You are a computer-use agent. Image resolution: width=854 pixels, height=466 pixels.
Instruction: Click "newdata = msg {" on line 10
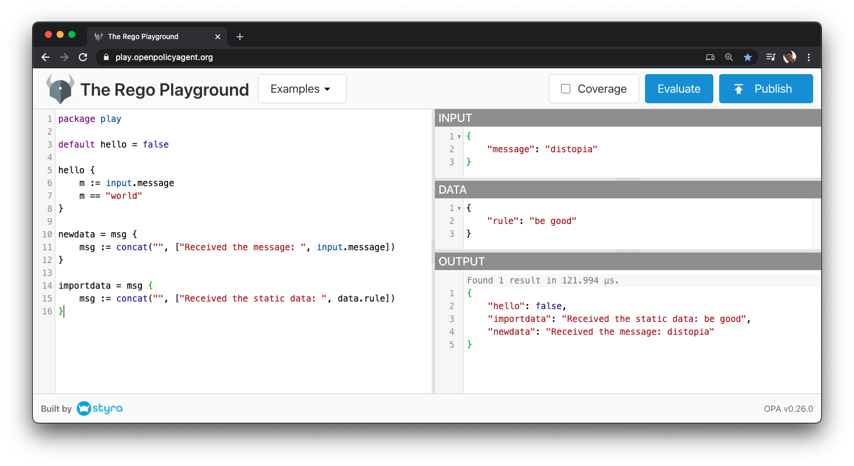97,234
